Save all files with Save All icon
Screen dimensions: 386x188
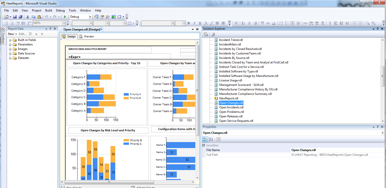point(20,16)
